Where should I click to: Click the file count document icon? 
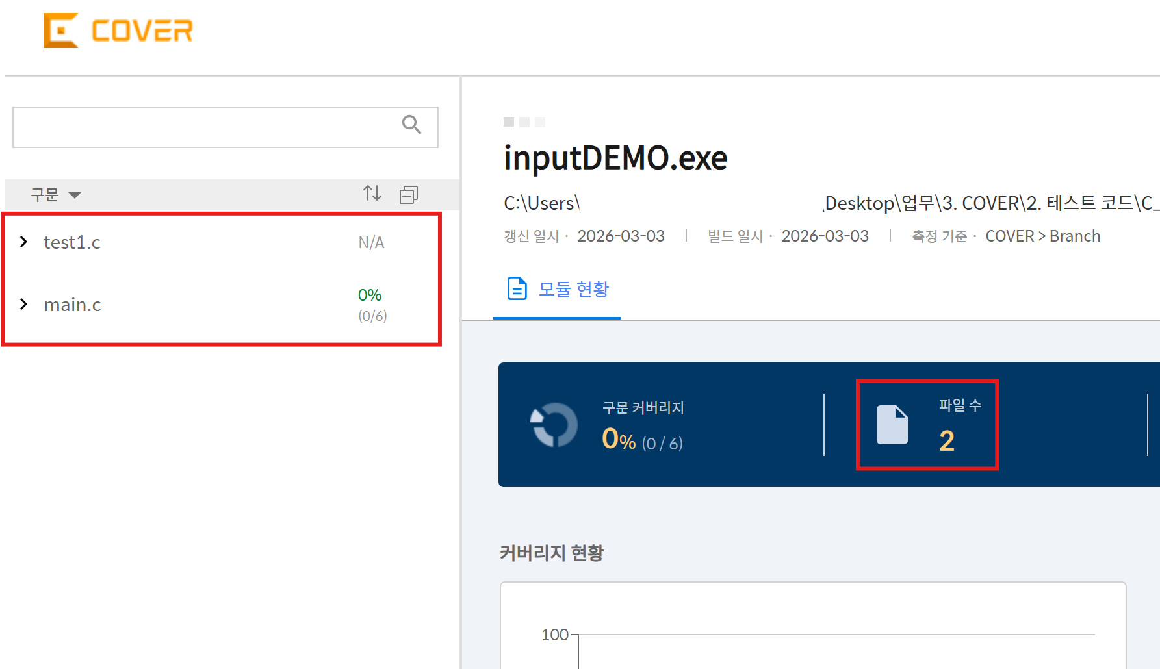(892, 425)
